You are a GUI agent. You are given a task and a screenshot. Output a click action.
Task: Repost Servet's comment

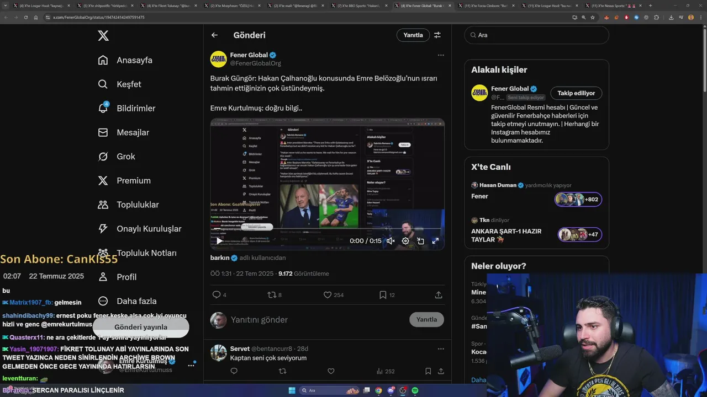tap(282, 371)
